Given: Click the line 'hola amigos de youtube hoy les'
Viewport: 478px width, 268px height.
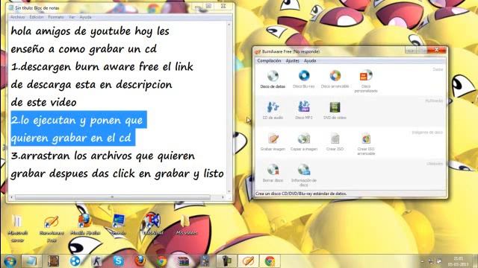Looking at the screenshot, I should click(90, 31).
